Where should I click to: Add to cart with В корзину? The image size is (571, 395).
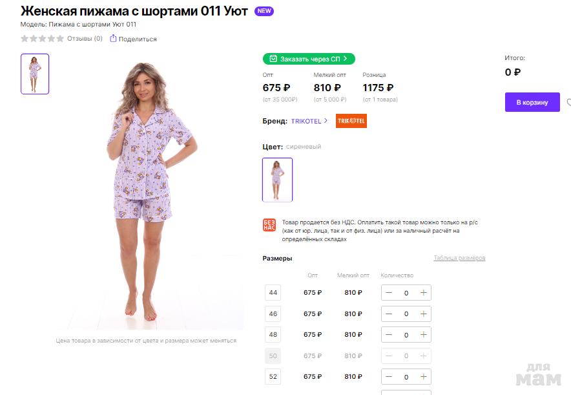click(x=532, y=102)
